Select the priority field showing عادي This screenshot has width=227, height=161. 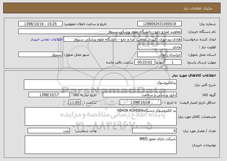(159, 47)
